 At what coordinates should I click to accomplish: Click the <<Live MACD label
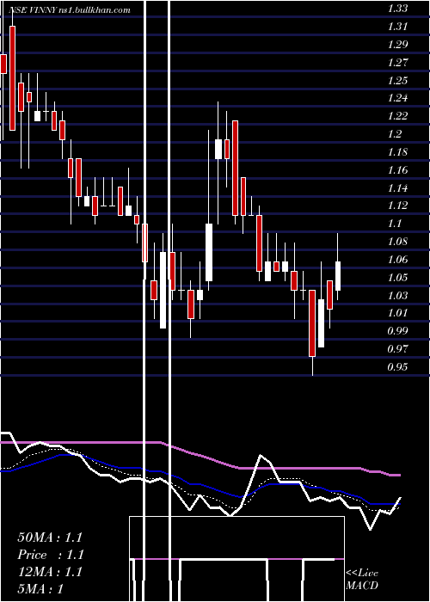(362, 580)
